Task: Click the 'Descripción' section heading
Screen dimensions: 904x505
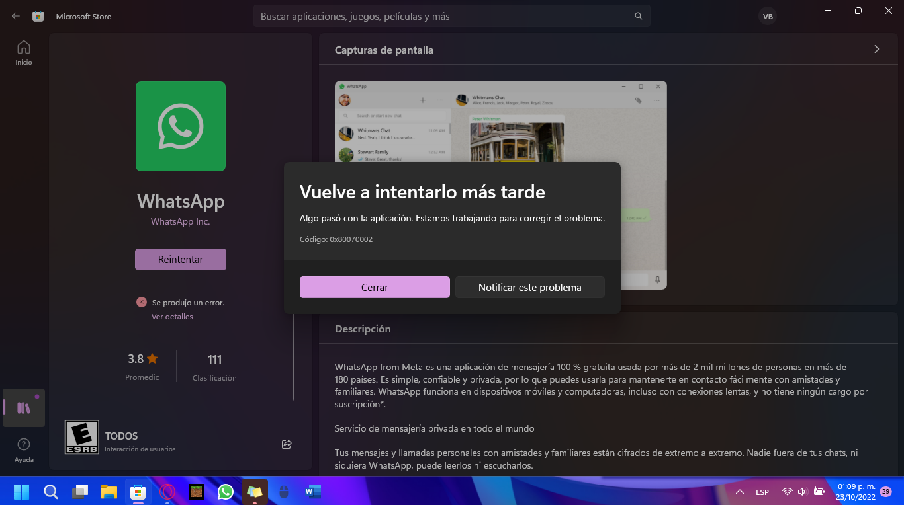Action: (x=363, y=329)
